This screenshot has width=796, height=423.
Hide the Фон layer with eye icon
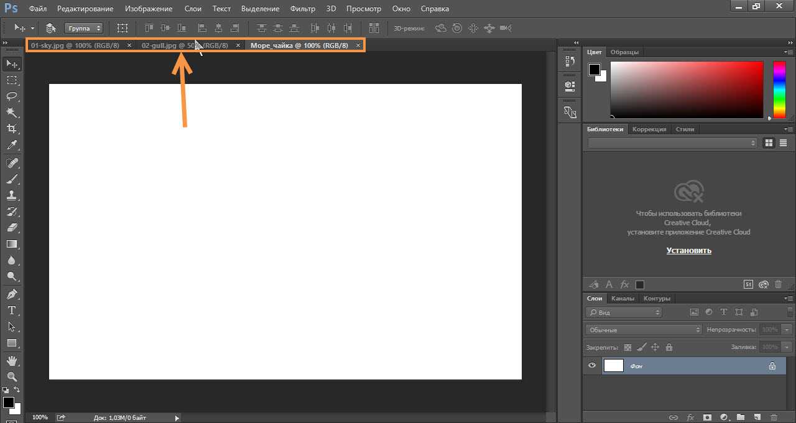(591, 366)
